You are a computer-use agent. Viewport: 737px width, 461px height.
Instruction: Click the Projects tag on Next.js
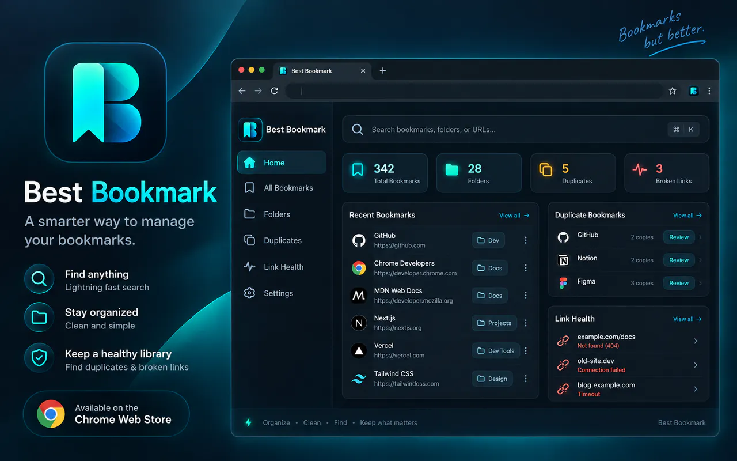pos(494,323)
